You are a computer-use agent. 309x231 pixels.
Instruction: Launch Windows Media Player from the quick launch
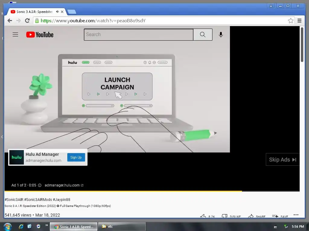(38, 226)
